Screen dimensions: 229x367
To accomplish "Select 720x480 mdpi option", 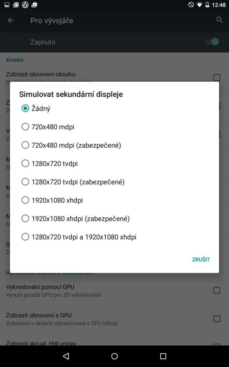I will (x=114, y=127).
